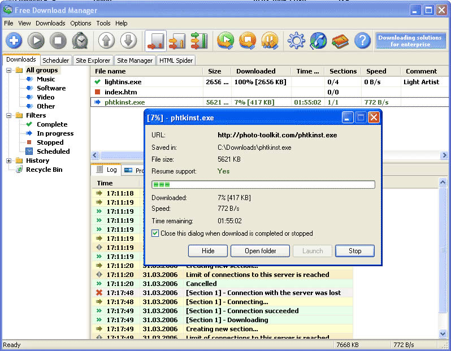Toggle 'Close this dialog when download is completed' checkbox
This screenshot has height=351, width=451.
click(155, 233)
